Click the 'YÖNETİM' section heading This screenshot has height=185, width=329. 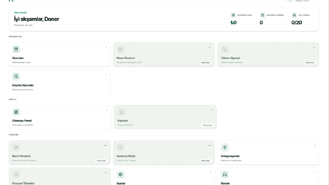[x=13, y=135]
